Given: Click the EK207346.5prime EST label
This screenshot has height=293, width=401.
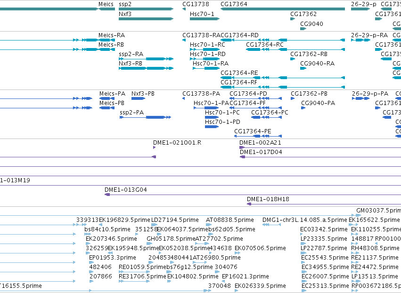Looking at the screenshot, I should coord(111,239).
